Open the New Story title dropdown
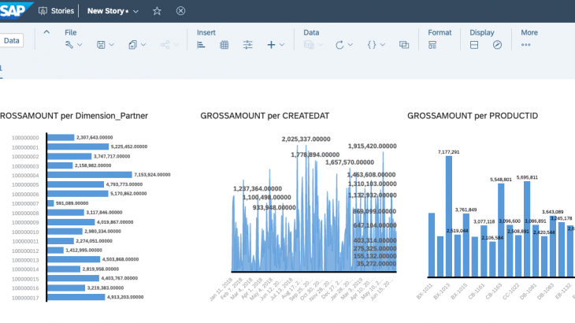This screenshot has width=575, height=323. (136, 12)
